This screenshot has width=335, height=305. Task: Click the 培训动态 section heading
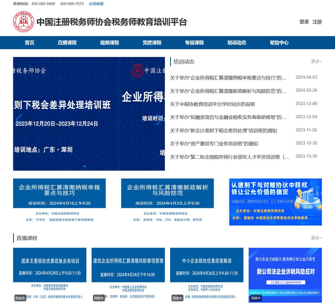(184, 62)
